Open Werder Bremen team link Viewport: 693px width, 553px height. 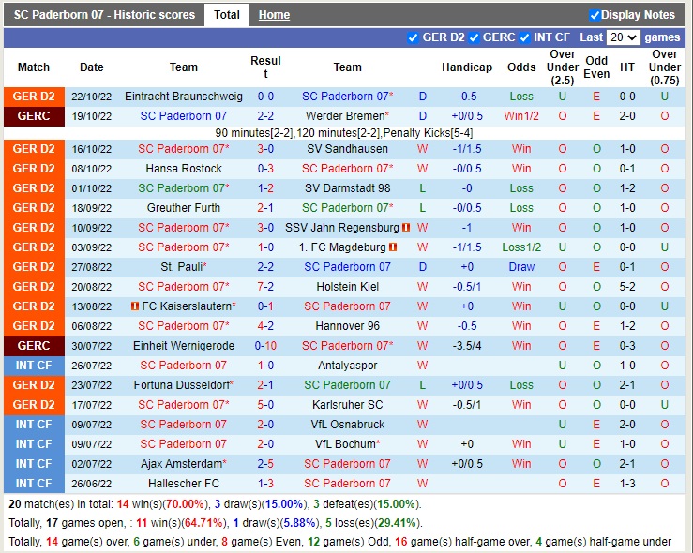pyautogui.click(x=344, y=116)
